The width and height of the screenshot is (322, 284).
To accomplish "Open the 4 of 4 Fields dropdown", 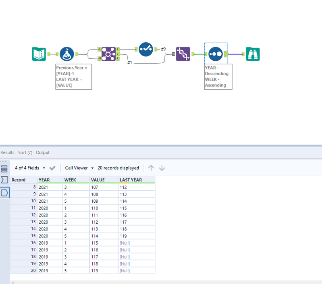I will (x=30, y=168).
